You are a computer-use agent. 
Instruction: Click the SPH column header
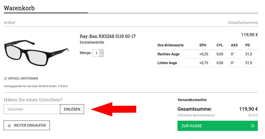pos(203,45)
